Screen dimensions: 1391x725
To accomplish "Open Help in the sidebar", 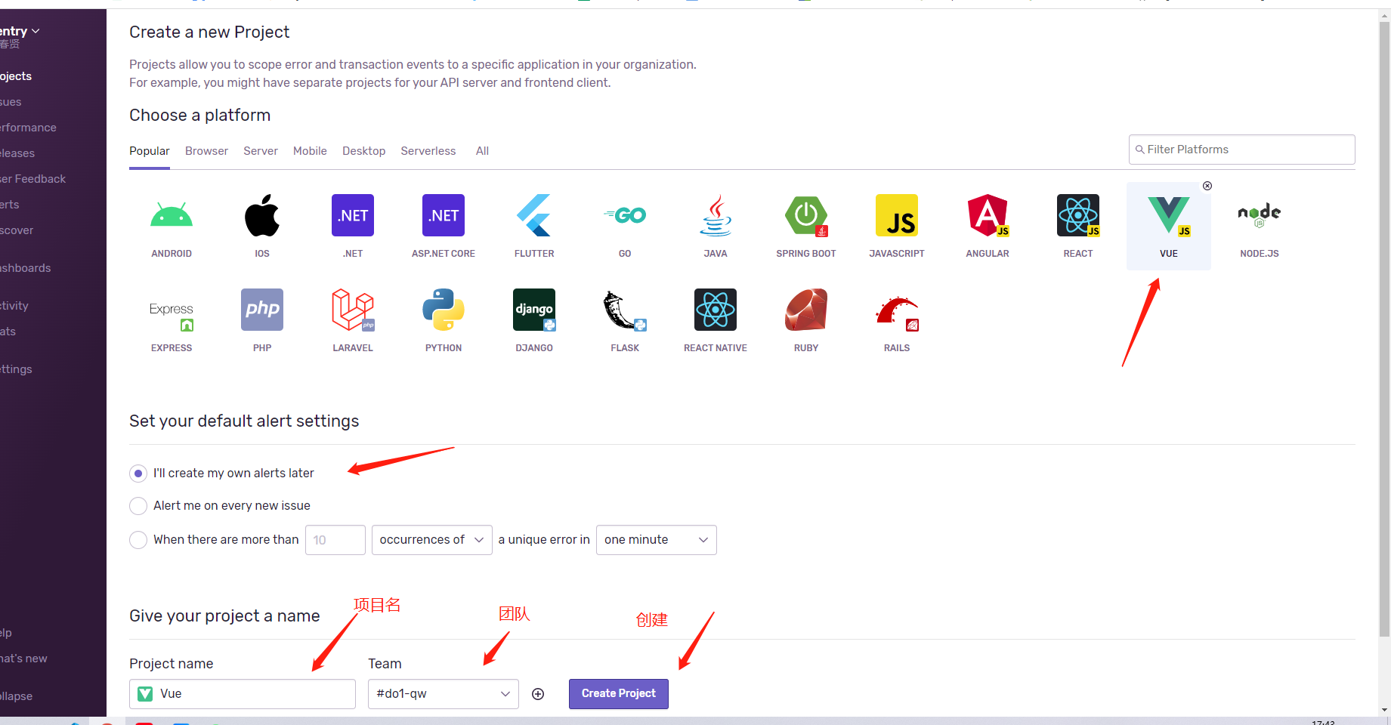I will point(6,633).
